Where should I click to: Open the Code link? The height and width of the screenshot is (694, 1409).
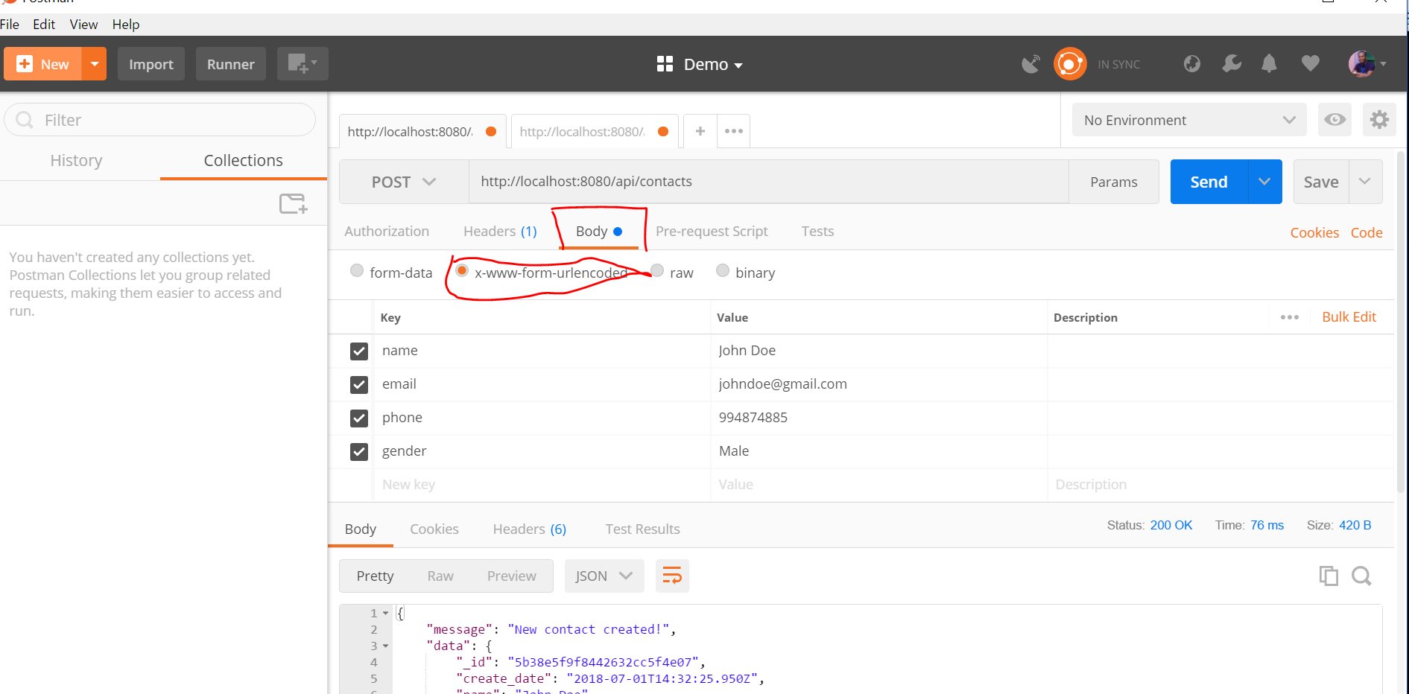pyautogui.click(x=1367, y=233)
